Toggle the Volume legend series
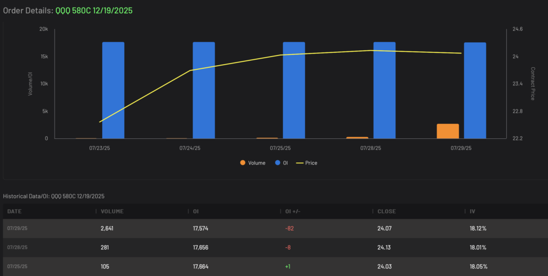The height and width of the screenshot is (276, 548). (x=253, y=163)
